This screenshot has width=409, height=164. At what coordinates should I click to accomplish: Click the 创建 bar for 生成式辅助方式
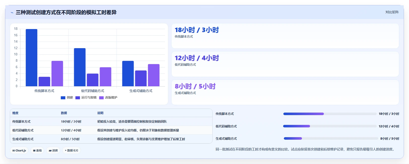tap(128, 73)
